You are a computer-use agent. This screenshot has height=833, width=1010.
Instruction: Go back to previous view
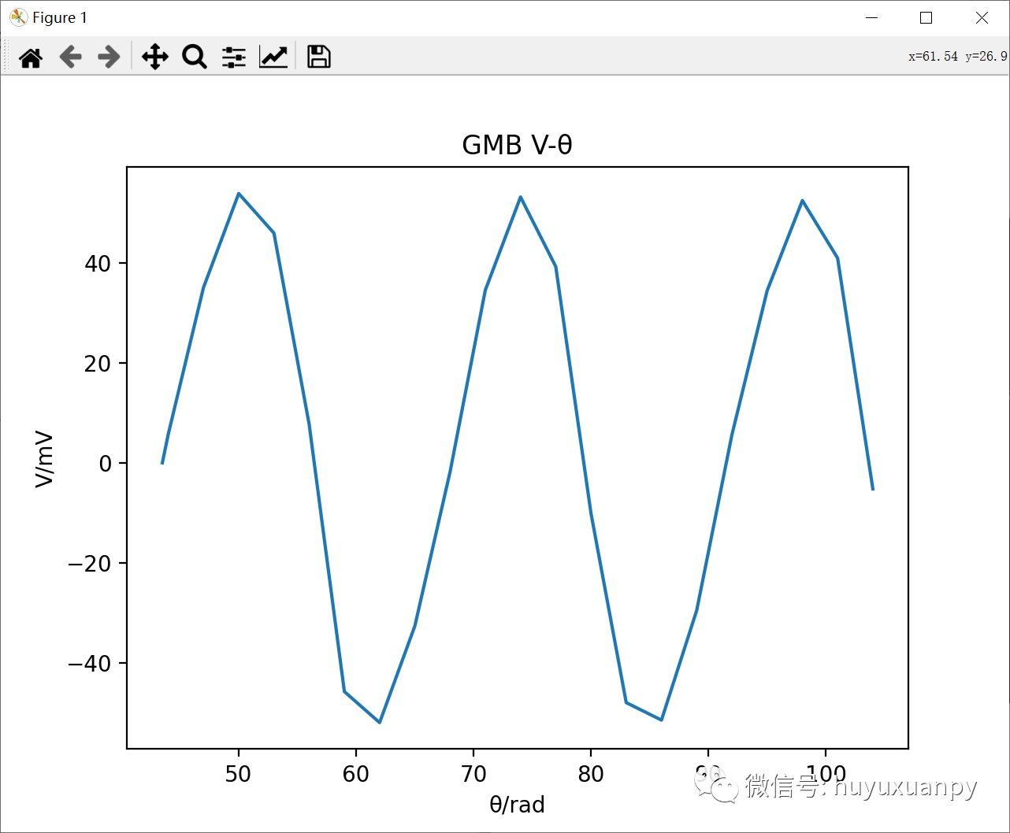point(71,57)
